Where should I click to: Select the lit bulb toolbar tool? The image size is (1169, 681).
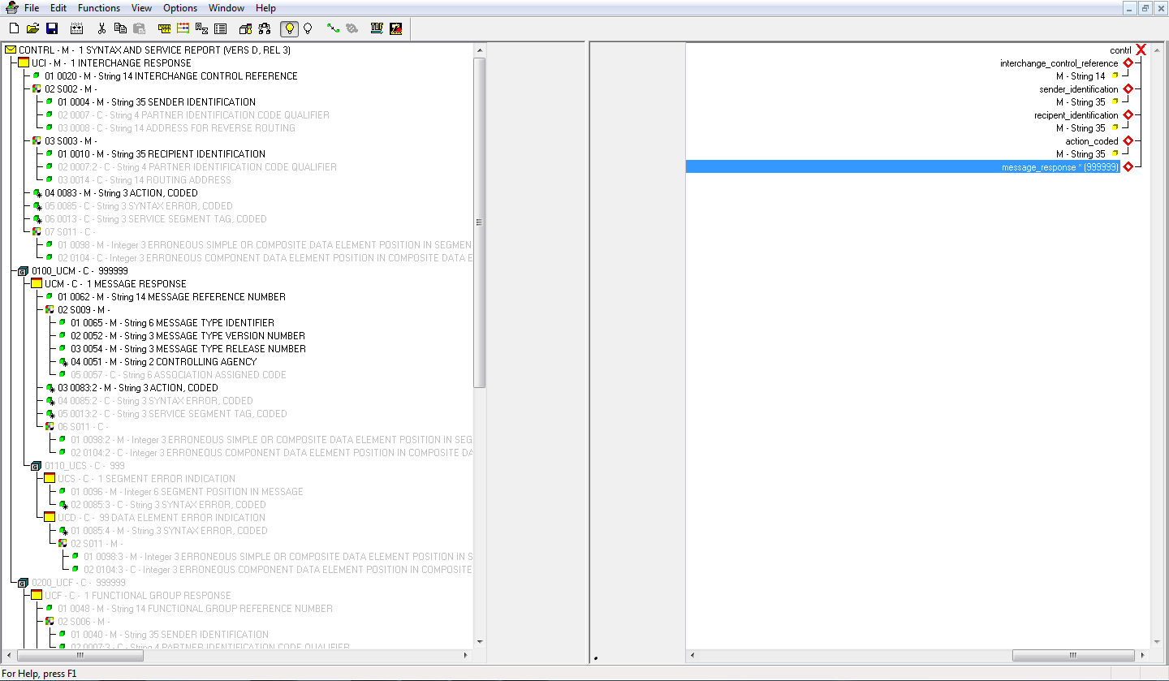[290, 28]
